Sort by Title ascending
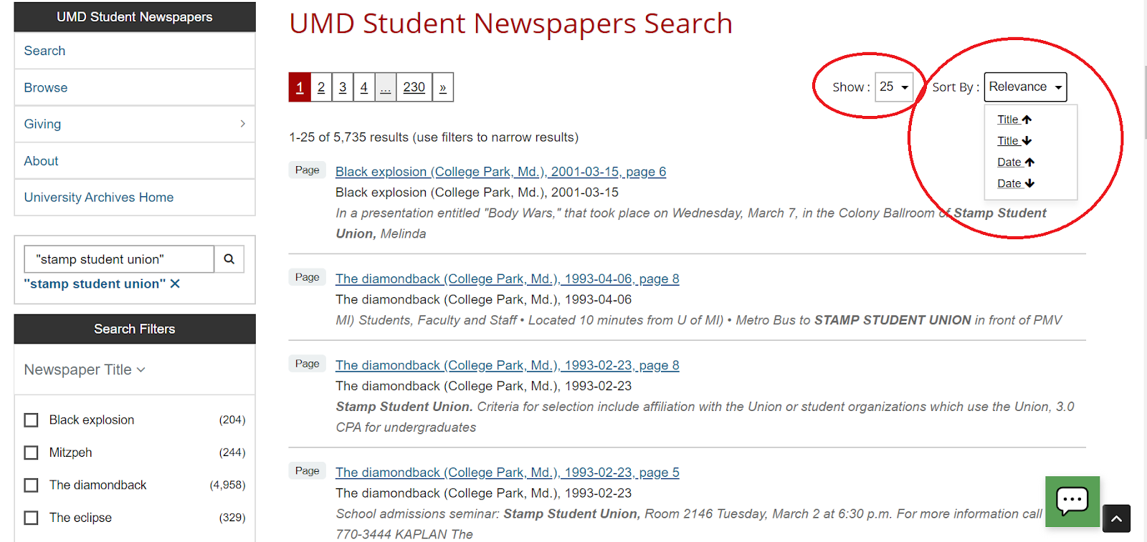Image resolution: width=1147 pixels, height=542 pixels. click(x=1014, y=120)
